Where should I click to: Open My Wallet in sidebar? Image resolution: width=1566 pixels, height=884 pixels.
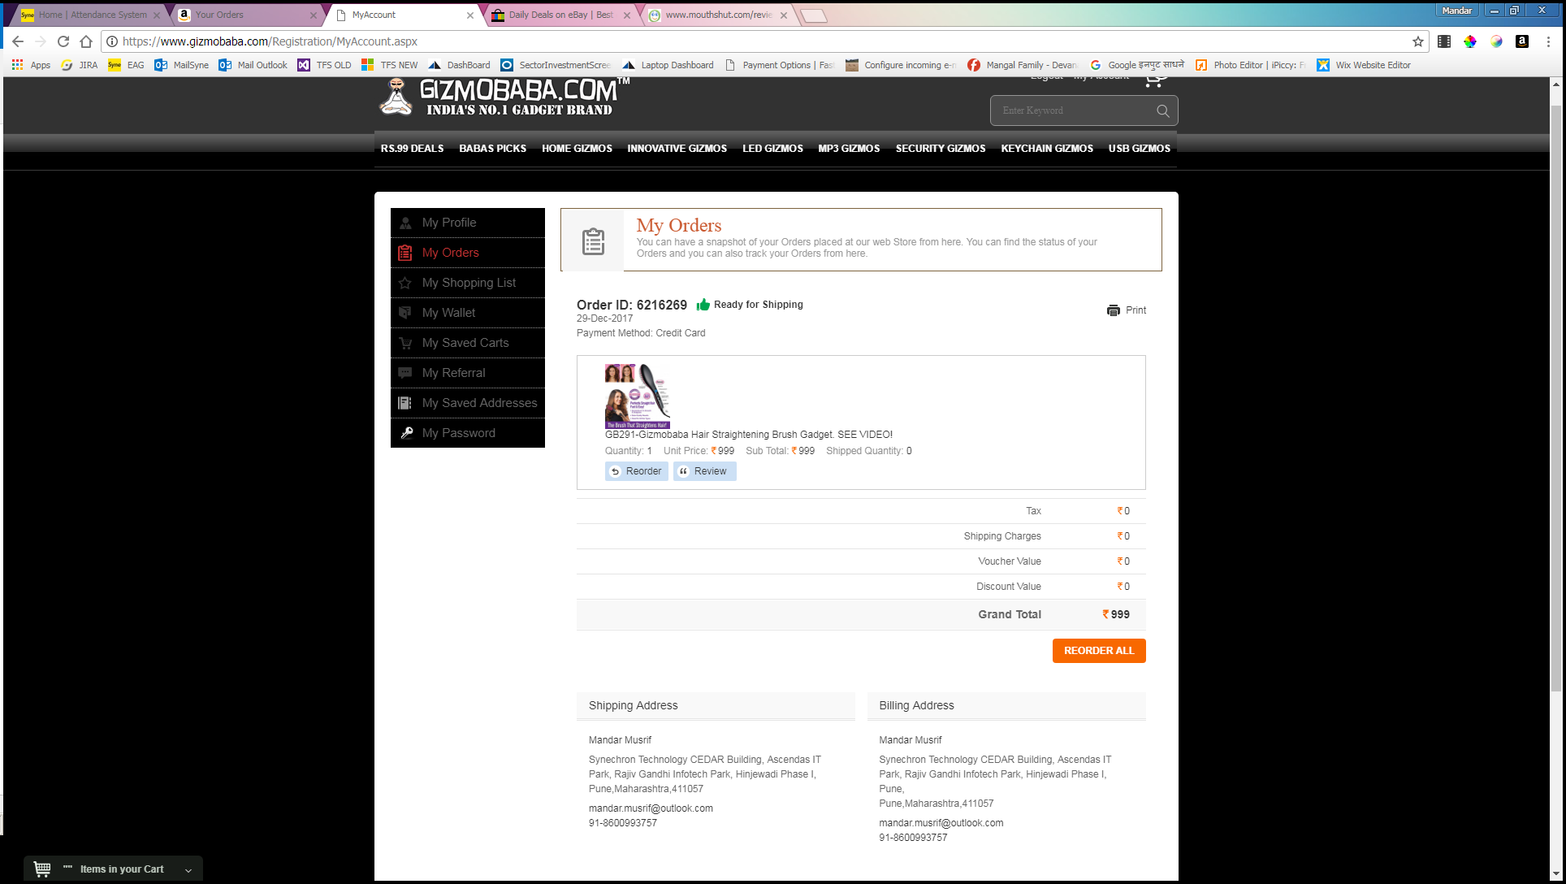tap(448, 313)
